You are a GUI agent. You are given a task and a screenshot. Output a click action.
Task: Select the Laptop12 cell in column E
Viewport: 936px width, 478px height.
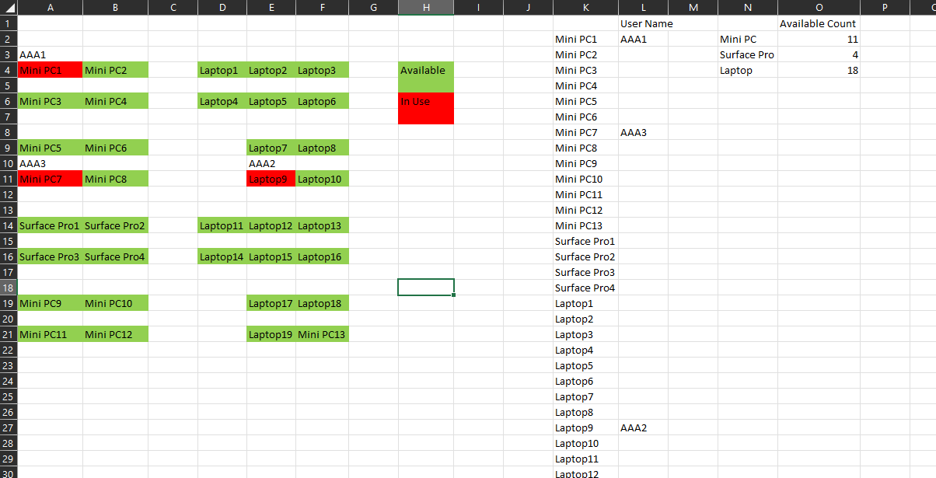click(x=271, y=225)
